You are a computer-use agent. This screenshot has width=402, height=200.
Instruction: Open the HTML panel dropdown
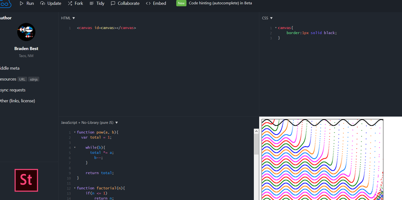(x=68, y=18)
